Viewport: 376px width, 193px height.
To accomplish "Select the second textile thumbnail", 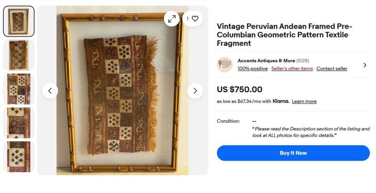I will (x=19, y=55).
